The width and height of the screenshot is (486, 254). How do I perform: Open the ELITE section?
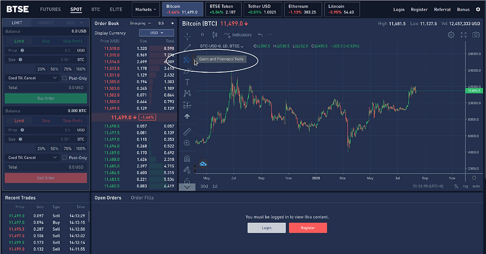(x=116, y=9)
